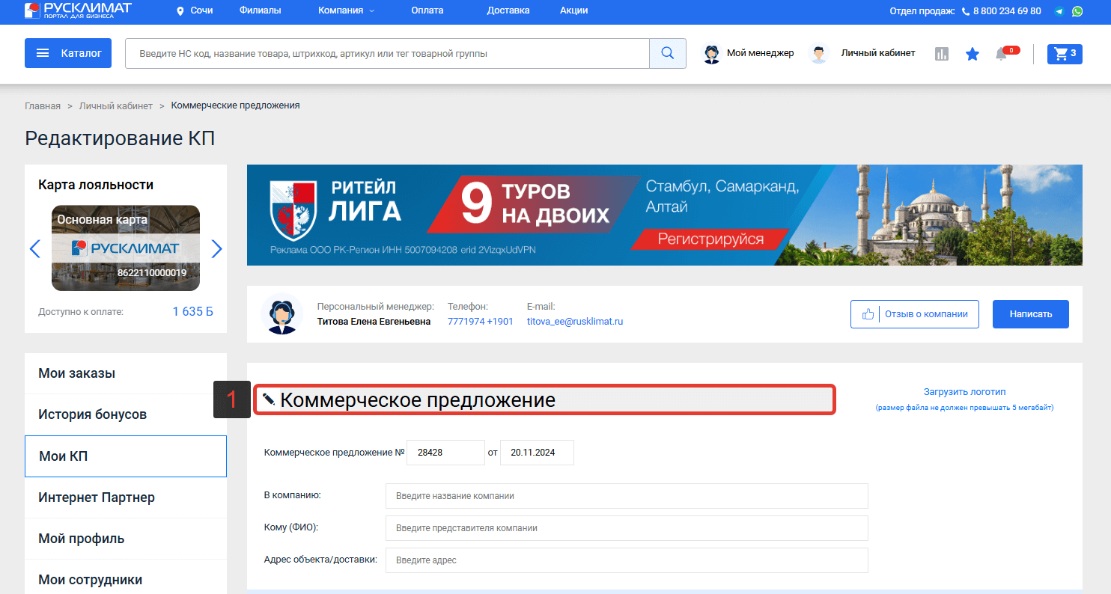Select city Сочи in top bar
The image size is (1111, 594).
click(x=201, y=11)
